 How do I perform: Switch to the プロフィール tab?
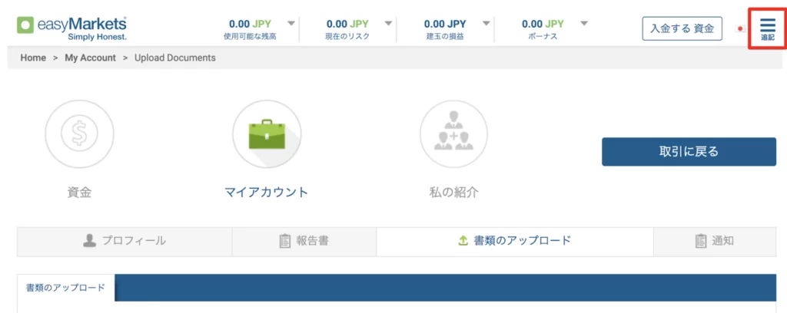click(x=125, y=241)
